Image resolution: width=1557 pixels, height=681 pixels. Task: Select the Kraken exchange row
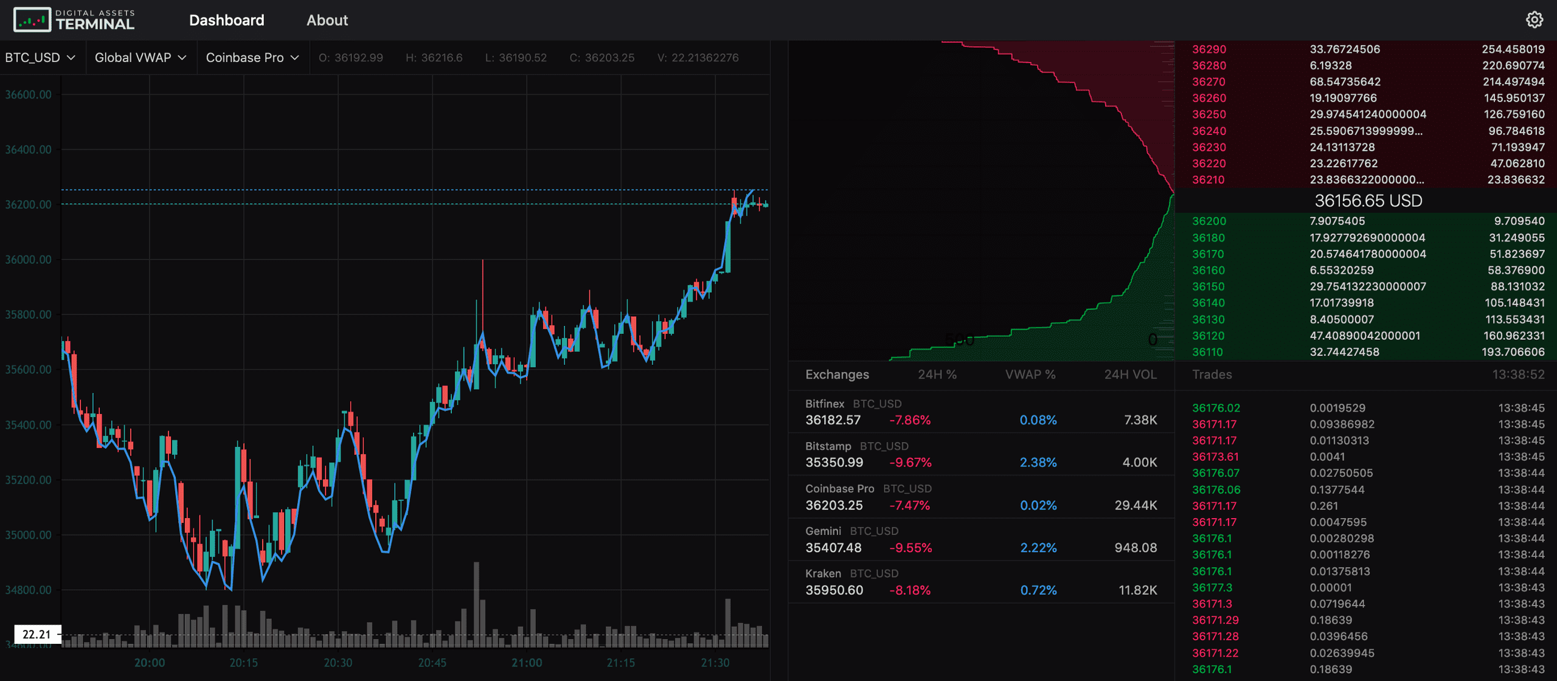pos(980,582)
